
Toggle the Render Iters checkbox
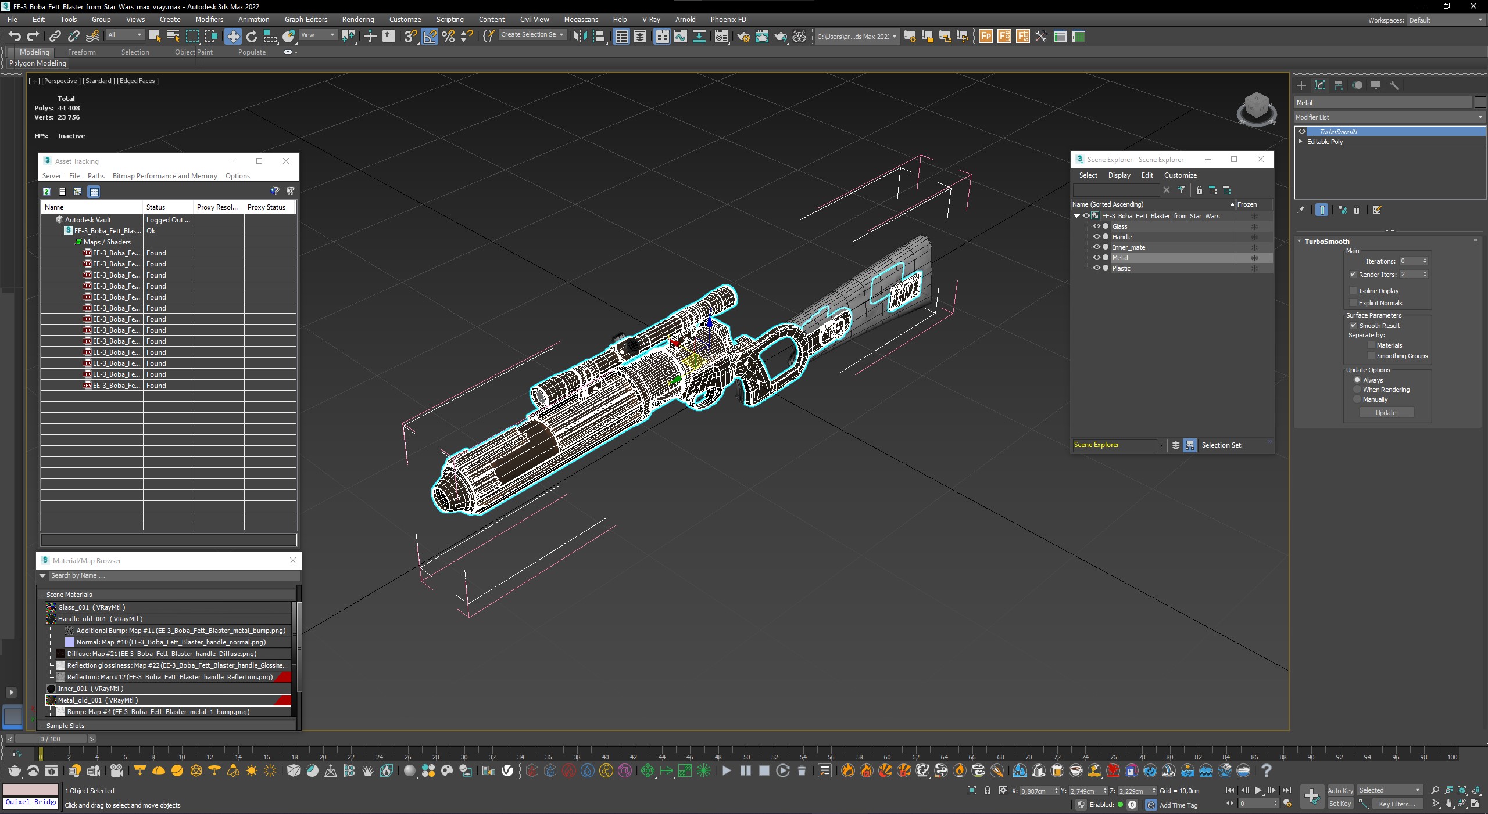[1353, 274]
